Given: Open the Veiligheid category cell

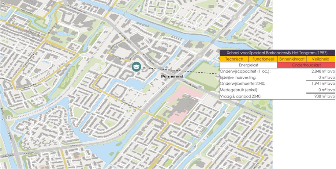Looking at the screenshot, I should 320,59.
